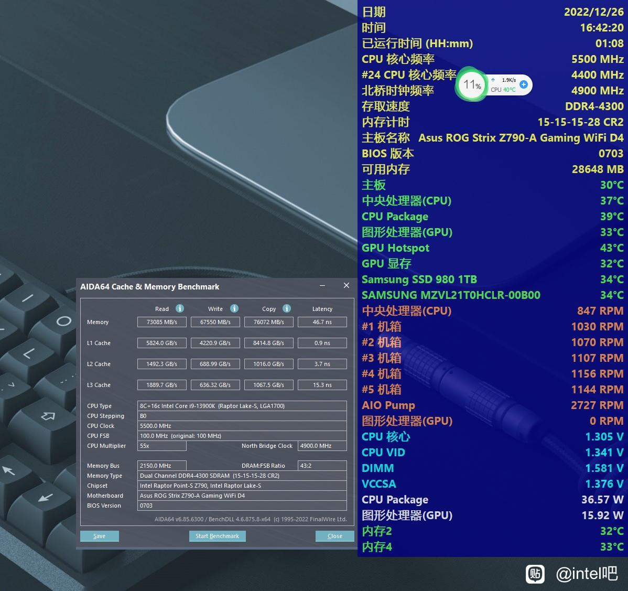
Task: Click the Close button in benchmark dialog
Action: click(x=335, y=536)
